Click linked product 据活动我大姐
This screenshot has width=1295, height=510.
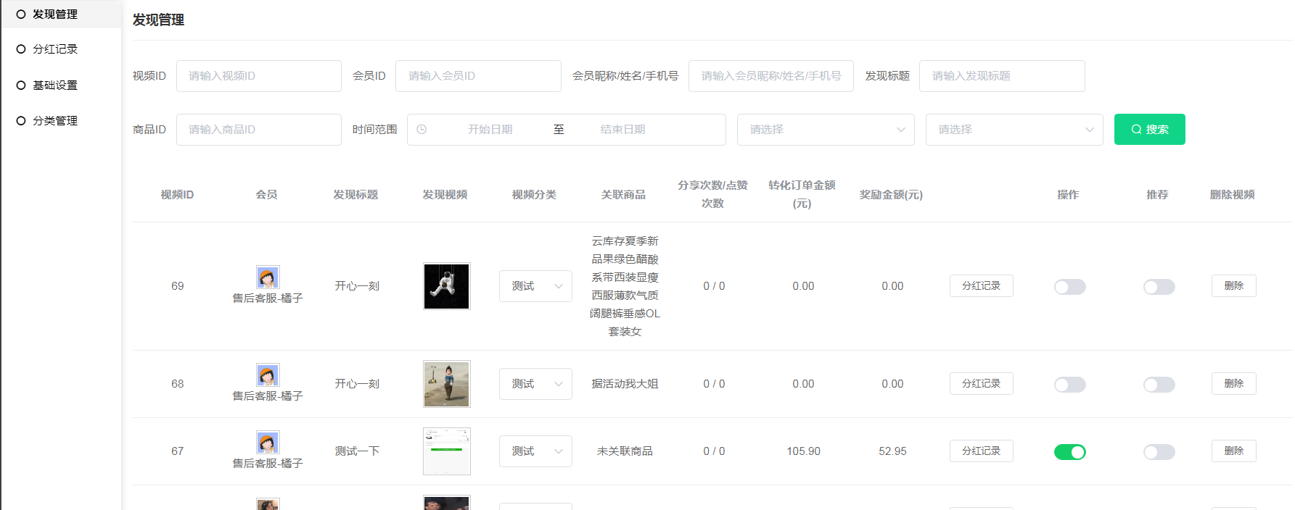click(625, 384)
